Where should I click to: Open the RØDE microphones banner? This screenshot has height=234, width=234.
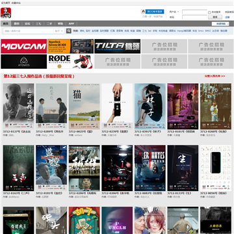click(71, 62)
